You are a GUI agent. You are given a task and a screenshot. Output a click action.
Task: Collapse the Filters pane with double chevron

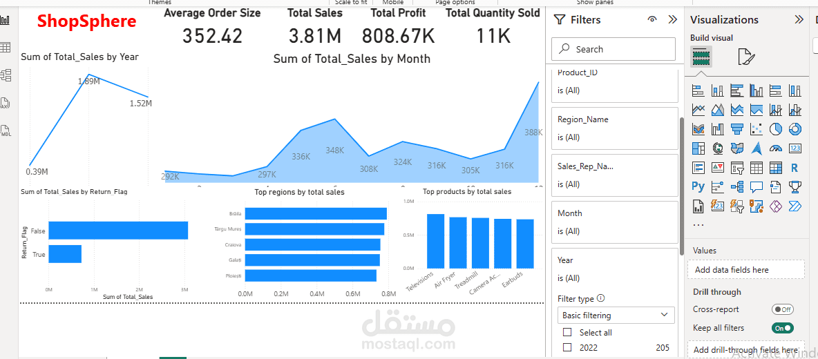(x=672, y=20)
